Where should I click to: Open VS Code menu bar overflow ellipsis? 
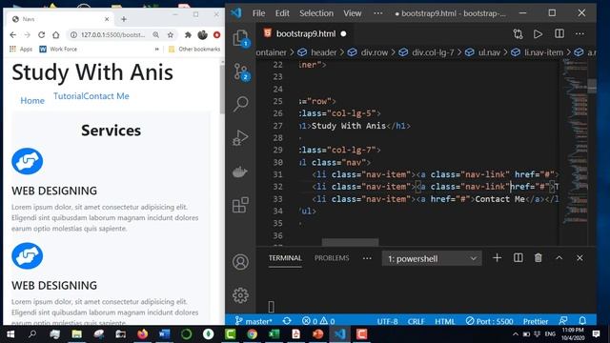pos(377,13)
